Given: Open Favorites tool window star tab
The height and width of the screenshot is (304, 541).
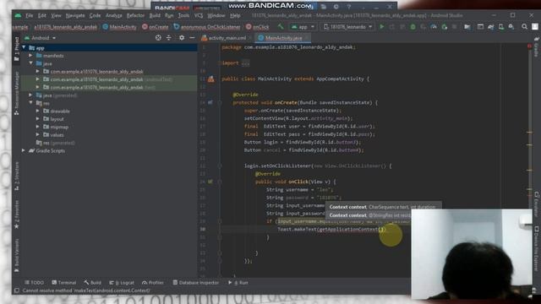Looking at the screenshot, I should (x=17, y=214).
